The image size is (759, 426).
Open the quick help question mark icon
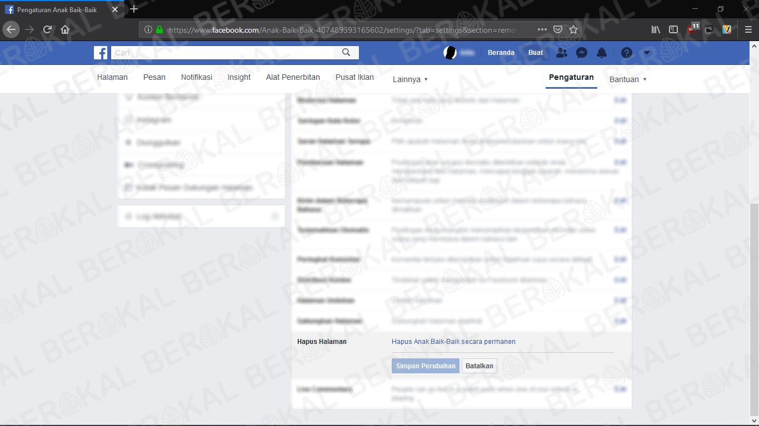click(x=626, y=53)
